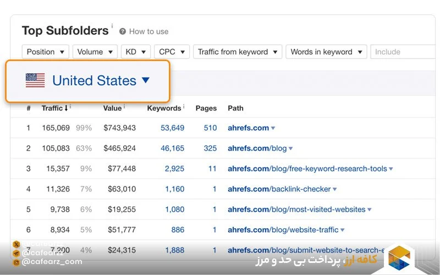This screenshot has width=440, height=275.
Task: Open the 510 pages link
Action: point(210,128)
